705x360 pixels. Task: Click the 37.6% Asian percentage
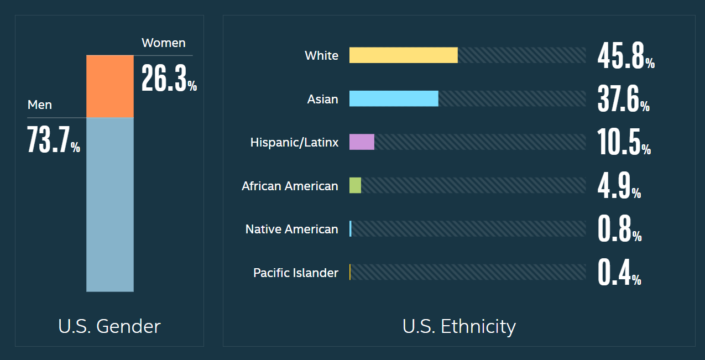(x=623, y=100)
